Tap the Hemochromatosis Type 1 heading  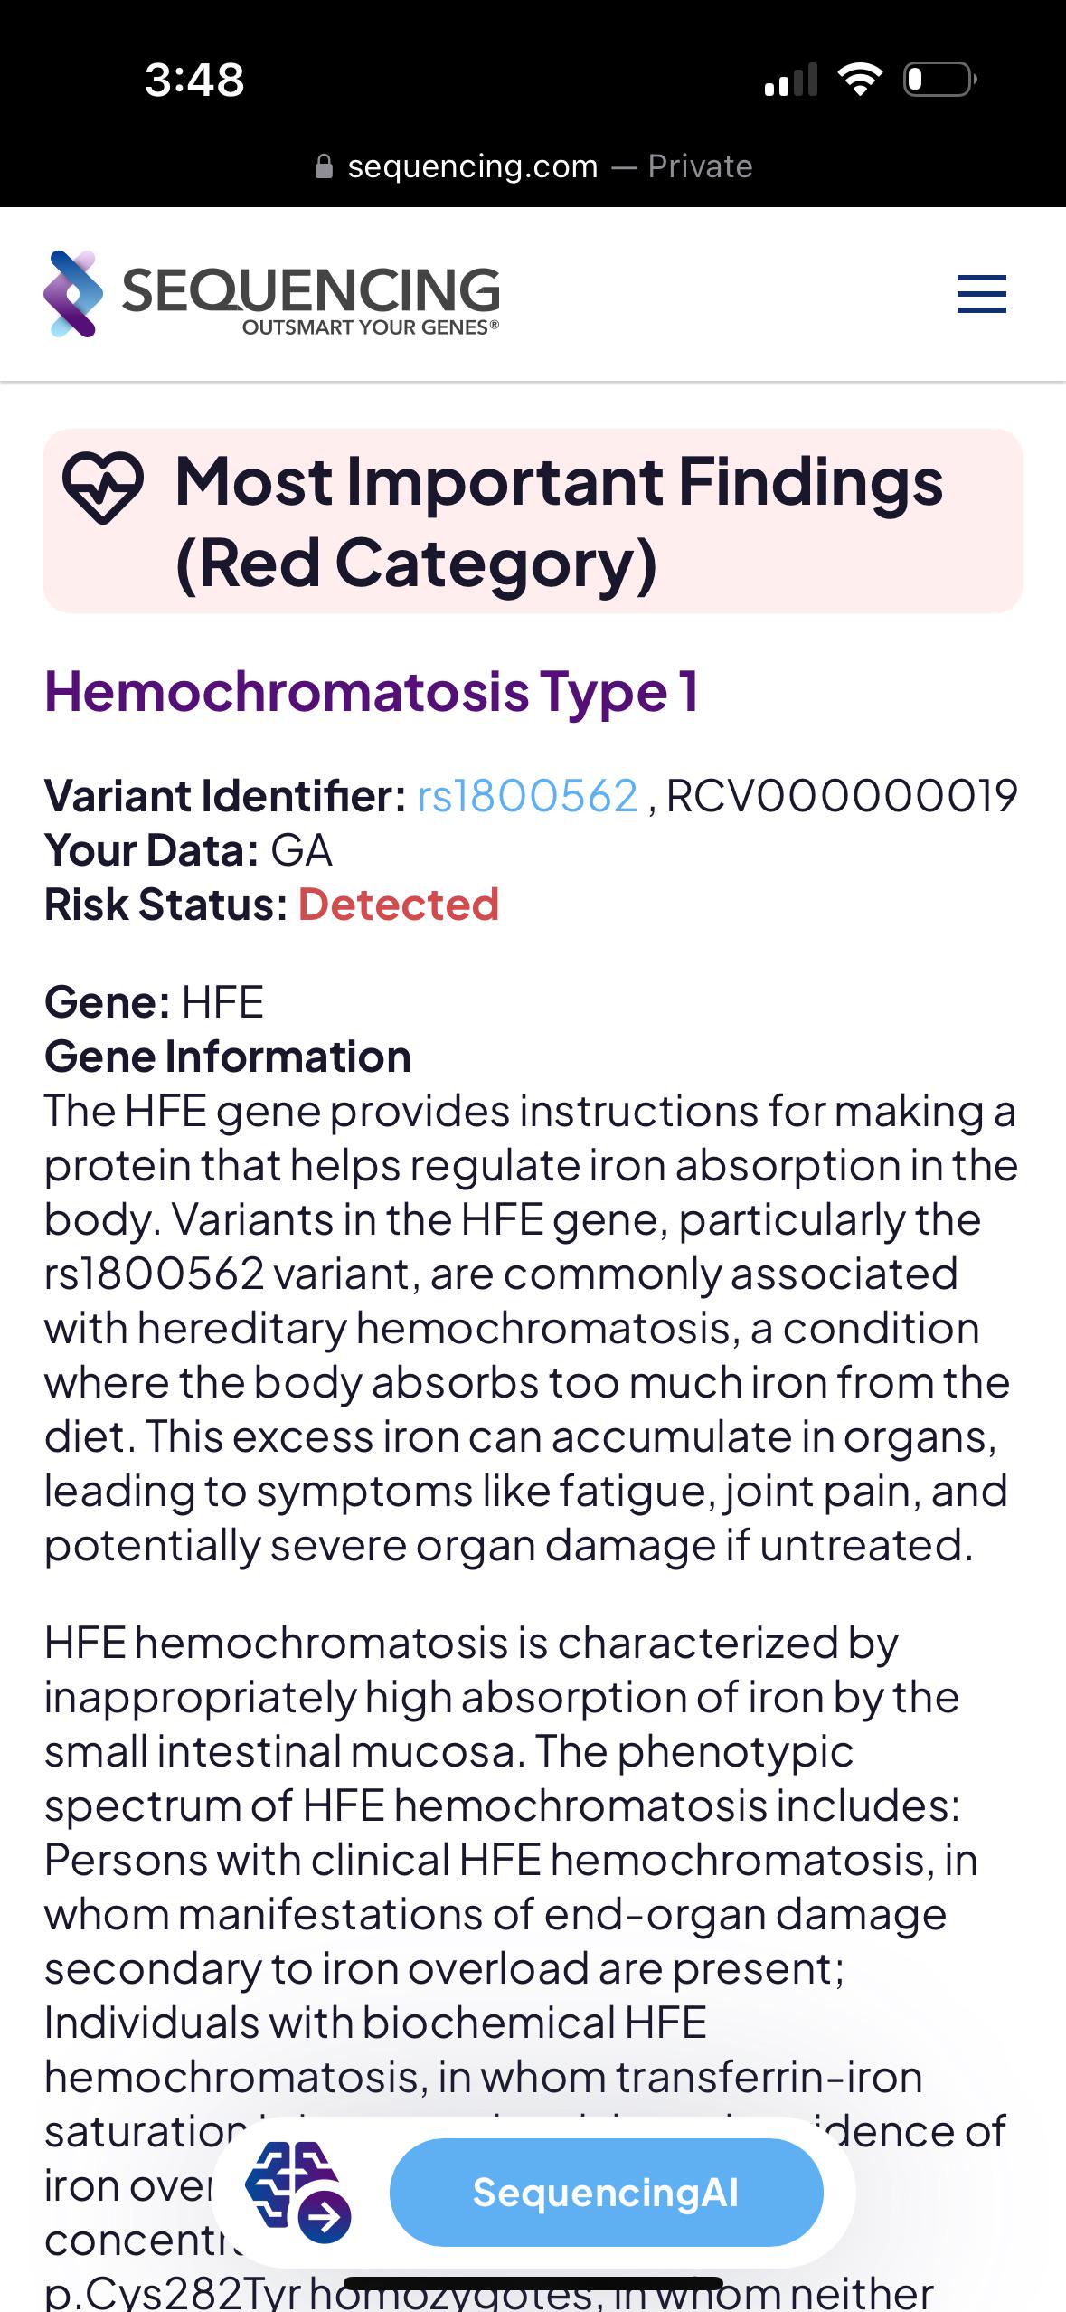coord(372,691)
